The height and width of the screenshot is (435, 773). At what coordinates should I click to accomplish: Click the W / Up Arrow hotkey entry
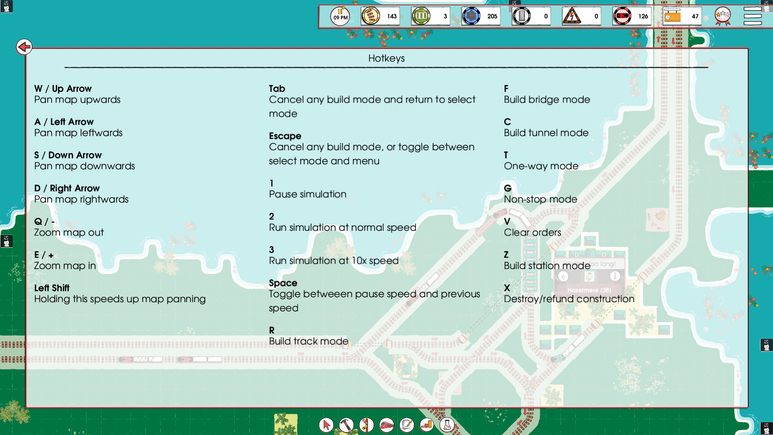point(77,94)
